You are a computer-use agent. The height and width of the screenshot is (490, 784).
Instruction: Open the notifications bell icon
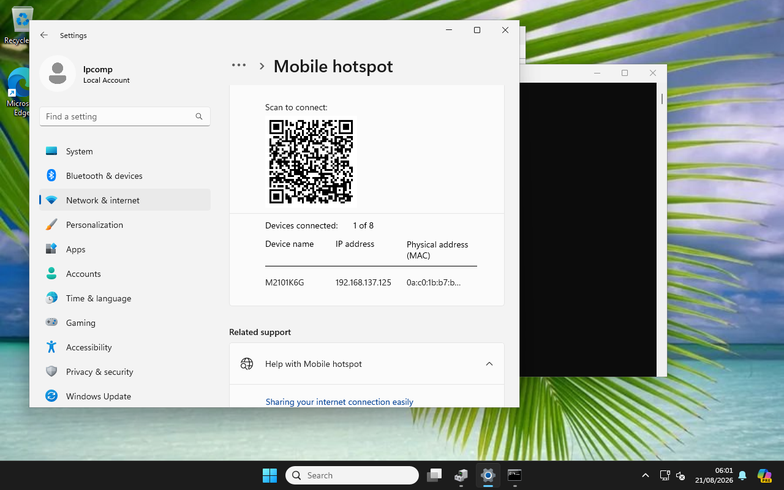tap(742, 475)
